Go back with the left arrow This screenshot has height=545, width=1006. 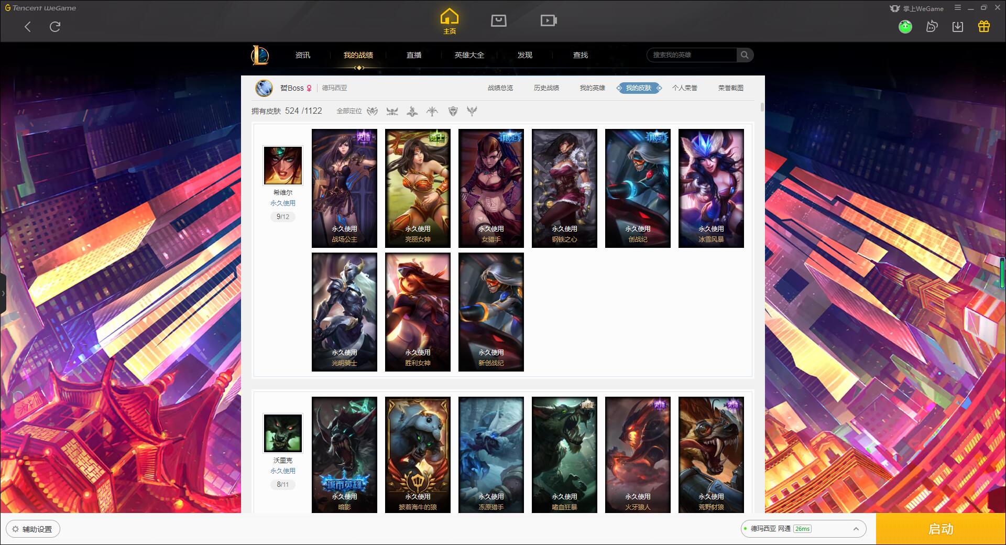click(28, 27)
